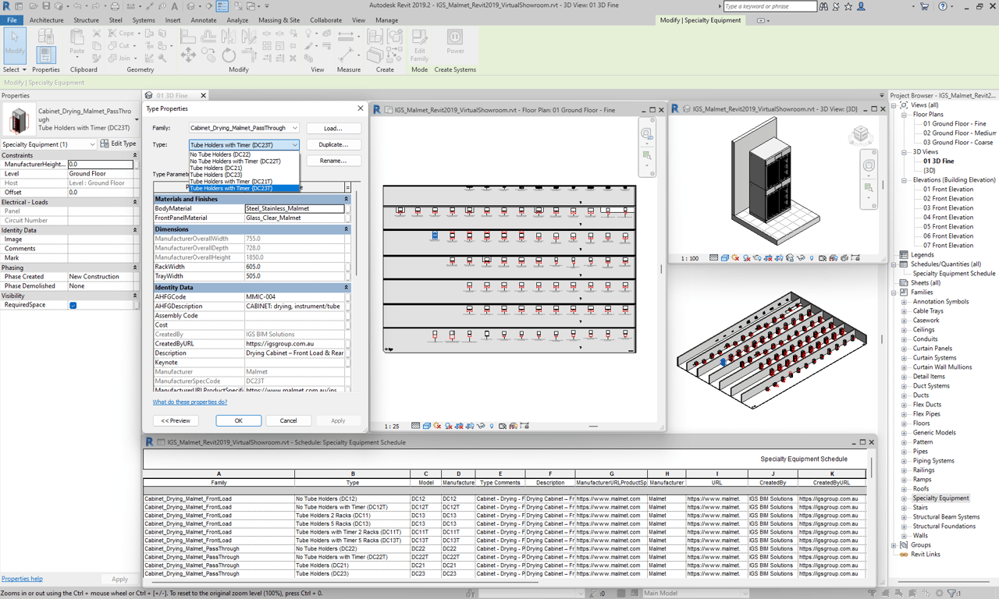Select the Modify arrow tool
999x599 pixels.
point(14,44)
